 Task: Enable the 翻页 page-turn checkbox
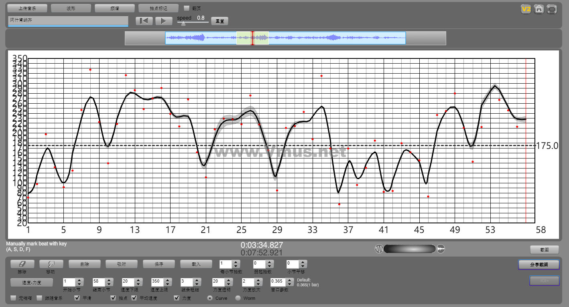[187, 8]
